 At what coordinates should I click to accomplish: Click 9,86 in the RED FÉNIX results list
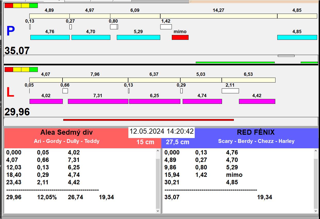[x=170, y=168]
